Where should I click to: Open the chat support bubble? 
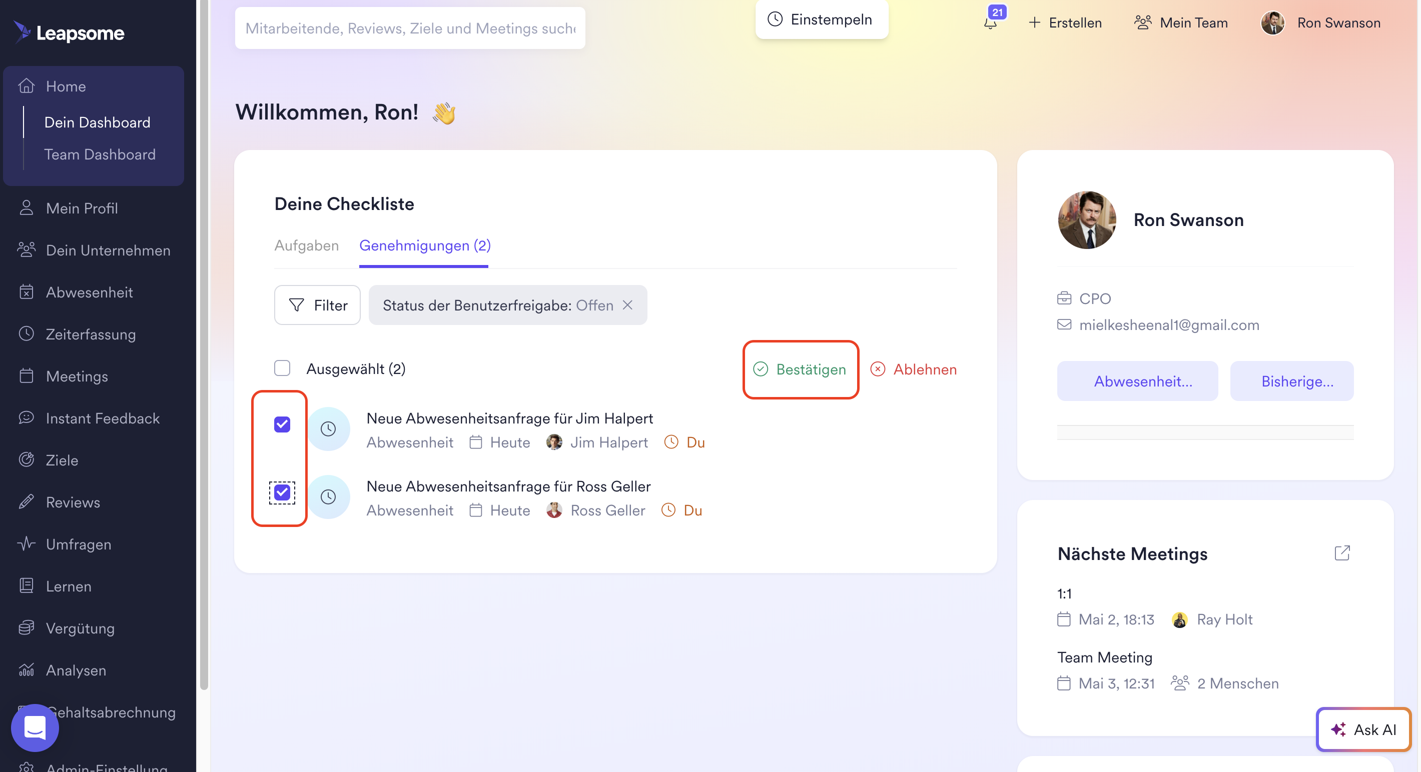[x=35, y=728]
